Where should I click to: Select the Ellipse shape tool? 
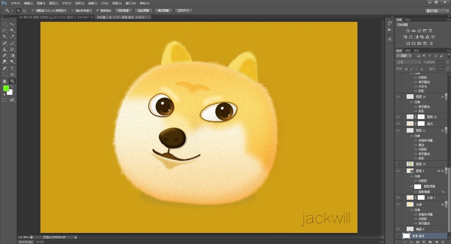pos(12,75)
